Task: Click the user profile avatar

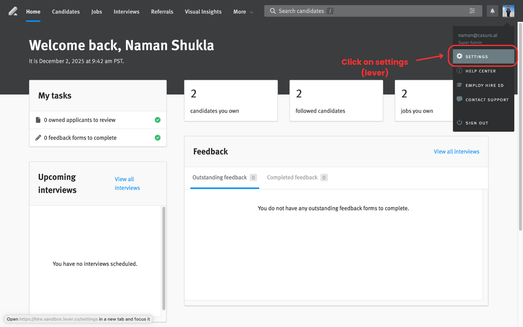Action: pos(508,11)
